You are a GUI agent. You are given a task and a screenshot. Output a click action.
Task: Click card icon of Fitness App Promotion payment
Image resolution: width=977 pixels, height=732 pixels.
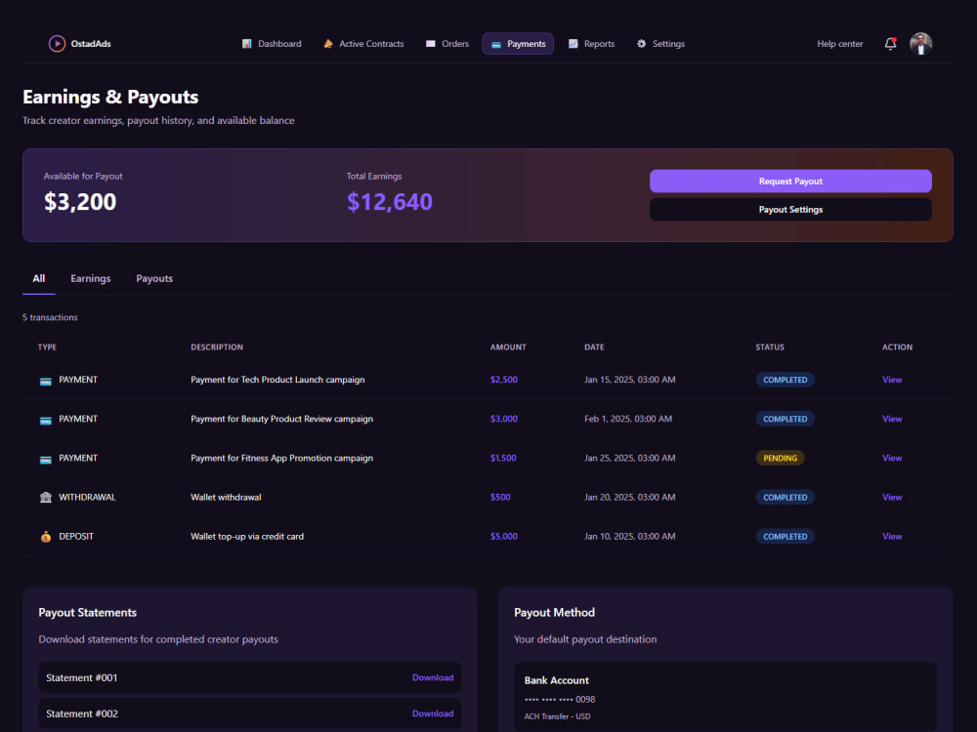click(46, 460)
